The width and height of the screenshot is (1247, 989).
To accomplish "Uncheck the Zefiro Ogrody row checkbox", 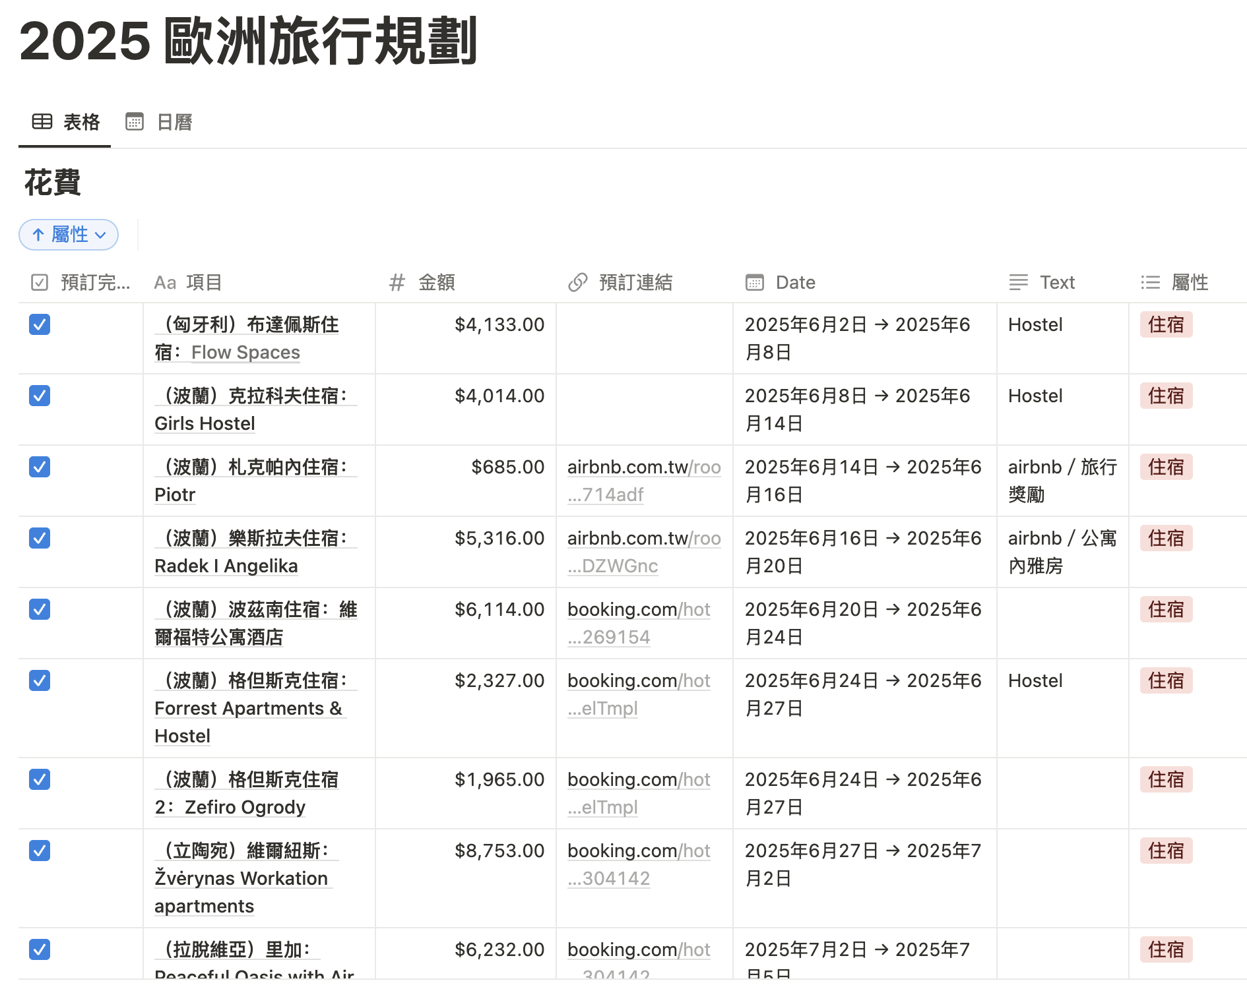I will 40,779.
